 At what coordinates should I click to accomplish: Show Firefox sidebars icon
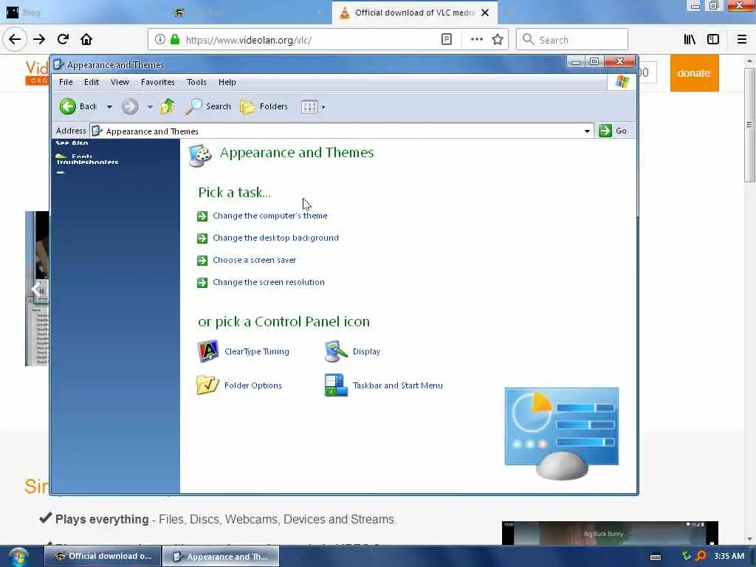[713, 40]
